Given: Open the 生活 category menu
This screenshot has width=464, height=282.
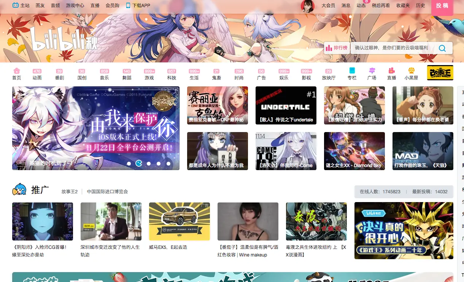Looking at the screenshot, I should [x=194, y=75].
